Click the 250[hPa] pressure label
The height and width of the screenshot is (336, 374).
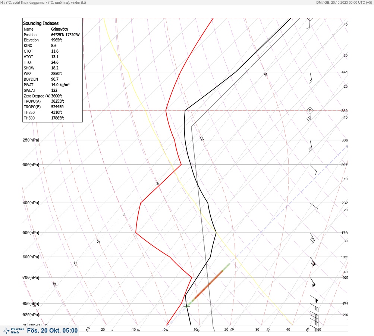coord(31,140)
